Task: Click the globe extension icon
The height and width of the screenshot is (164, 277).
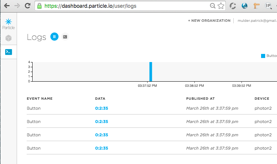Action: [244, 6]
